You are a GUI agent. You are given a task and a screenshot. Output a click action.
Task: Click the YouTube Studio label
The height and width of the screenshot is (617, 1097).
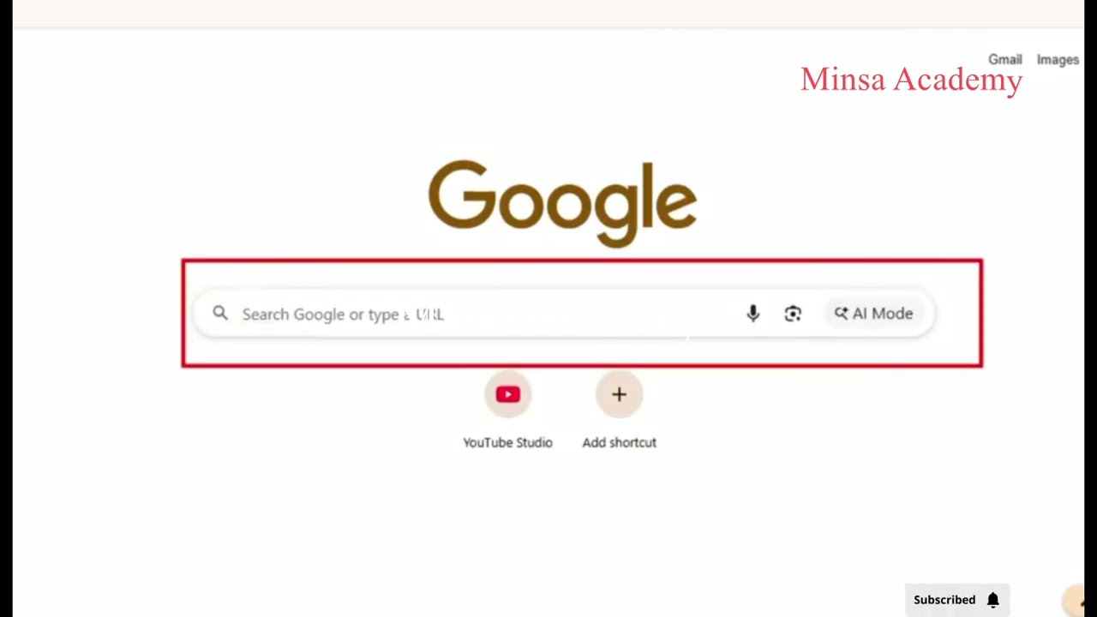507,442
